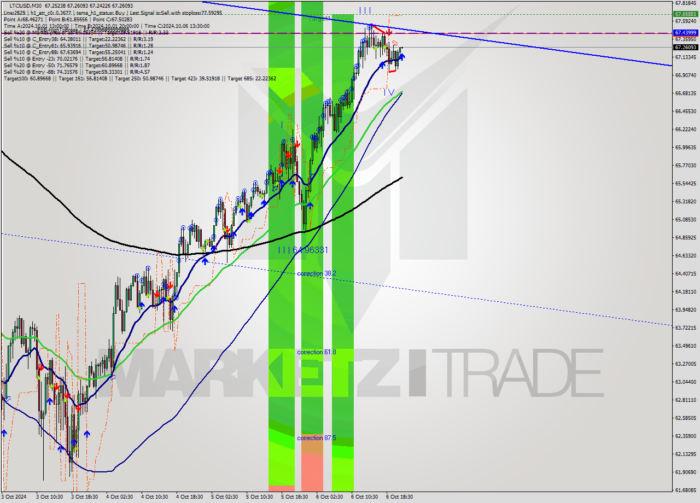Click the green 67.66881 price tag
The height and width of the screenshot is (503, 700).
685,14
